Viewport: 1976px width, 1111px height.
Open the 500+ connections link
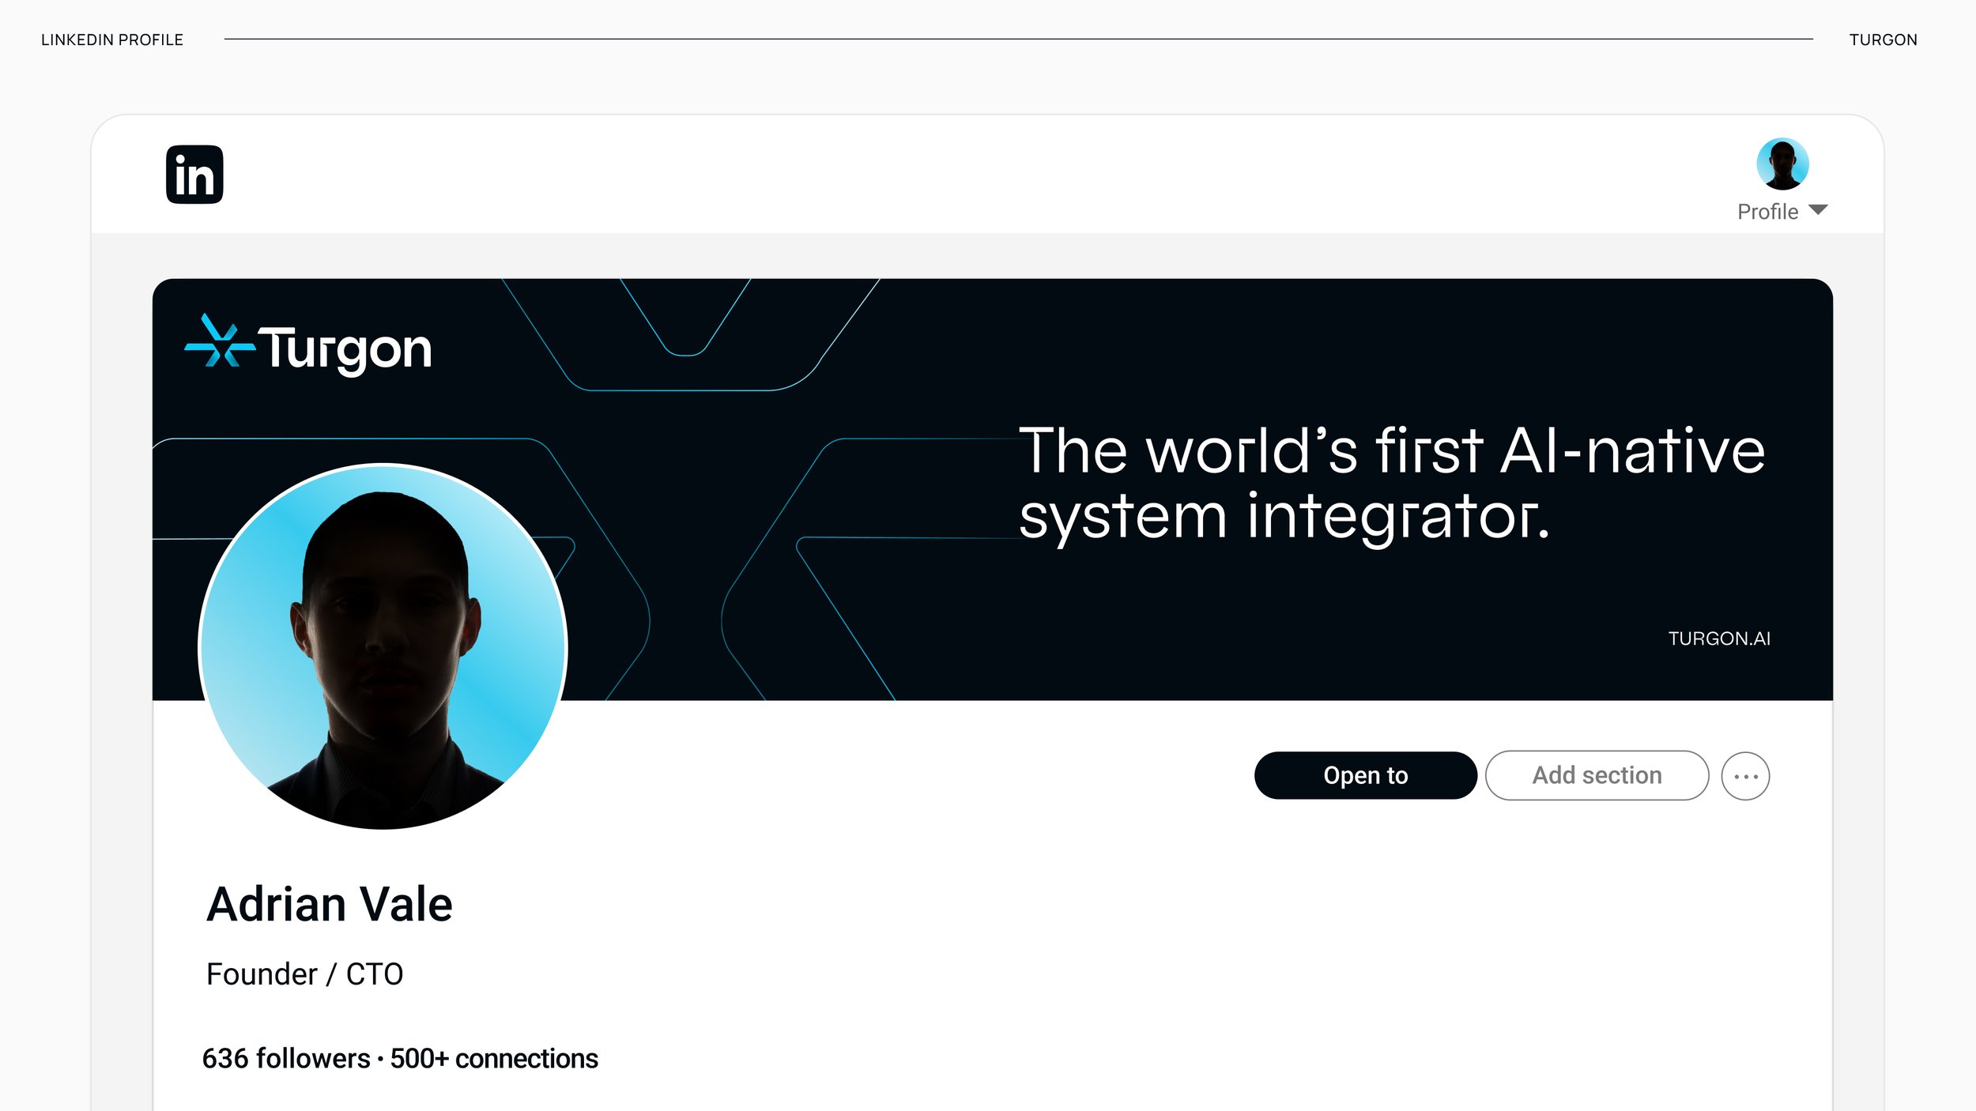494,1059
